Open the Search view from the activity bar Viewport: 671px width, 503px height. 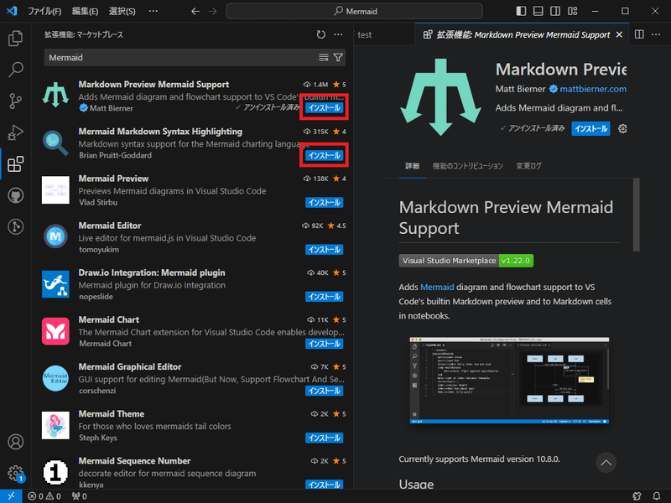pos(15,70)
